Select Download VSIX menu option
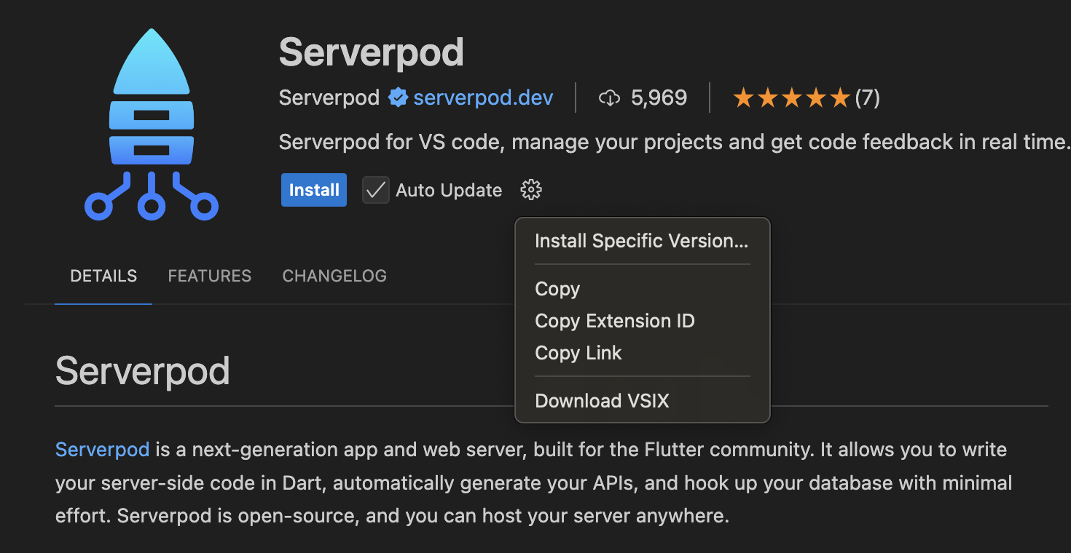 602,401
